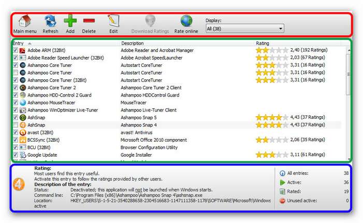Viewport: 363px width, 223px height.
Task: Click 'Adobe Acrobat SpeedLauncher' description
Action: (x=151, y=58)
